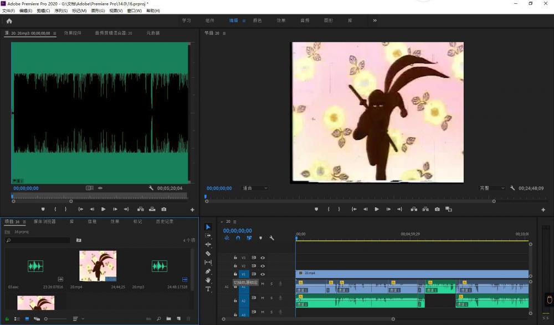The image size is (554, 325).
Task: Toggle lock on track V2
Action: coord(235,266)
